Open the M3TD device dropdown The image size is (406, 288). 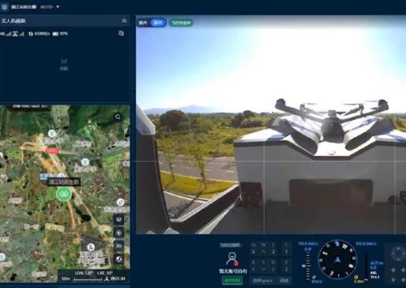58,7
